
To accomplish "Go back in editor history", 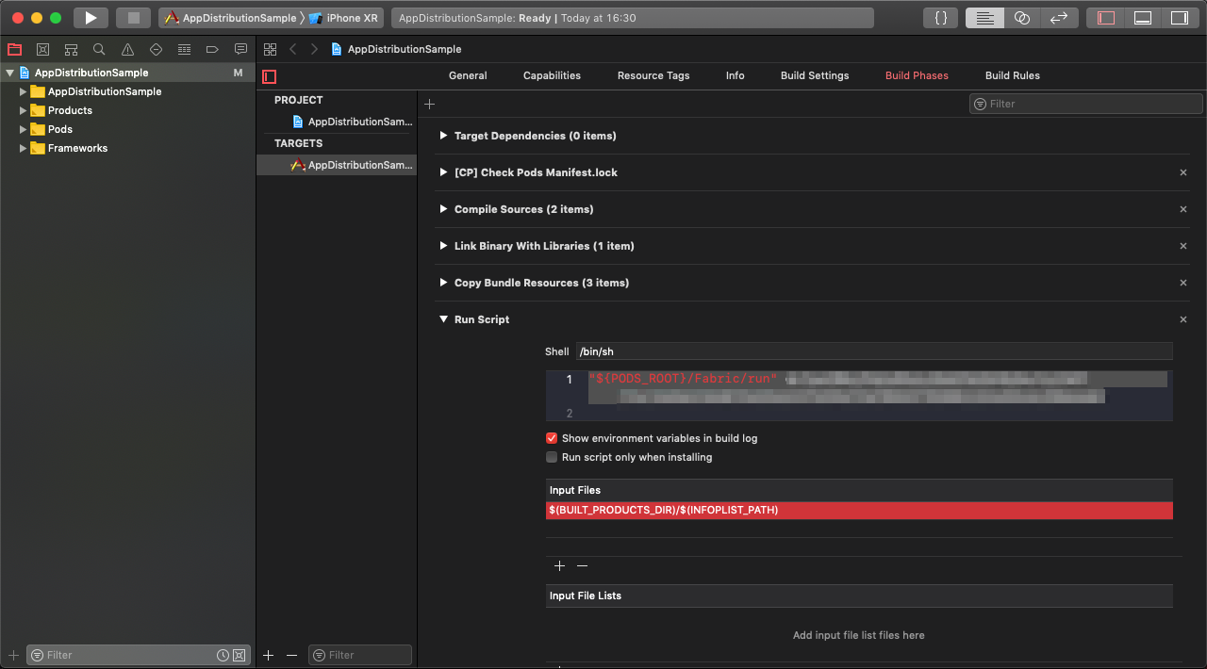I will pos(293,49).
